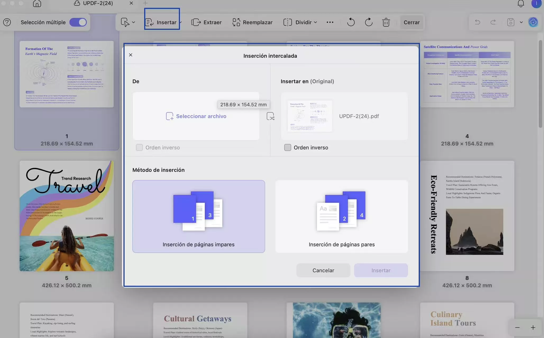Select Inserción de páginas pares method
Screen dimensions: 544x338
click(x=341, y=216)
